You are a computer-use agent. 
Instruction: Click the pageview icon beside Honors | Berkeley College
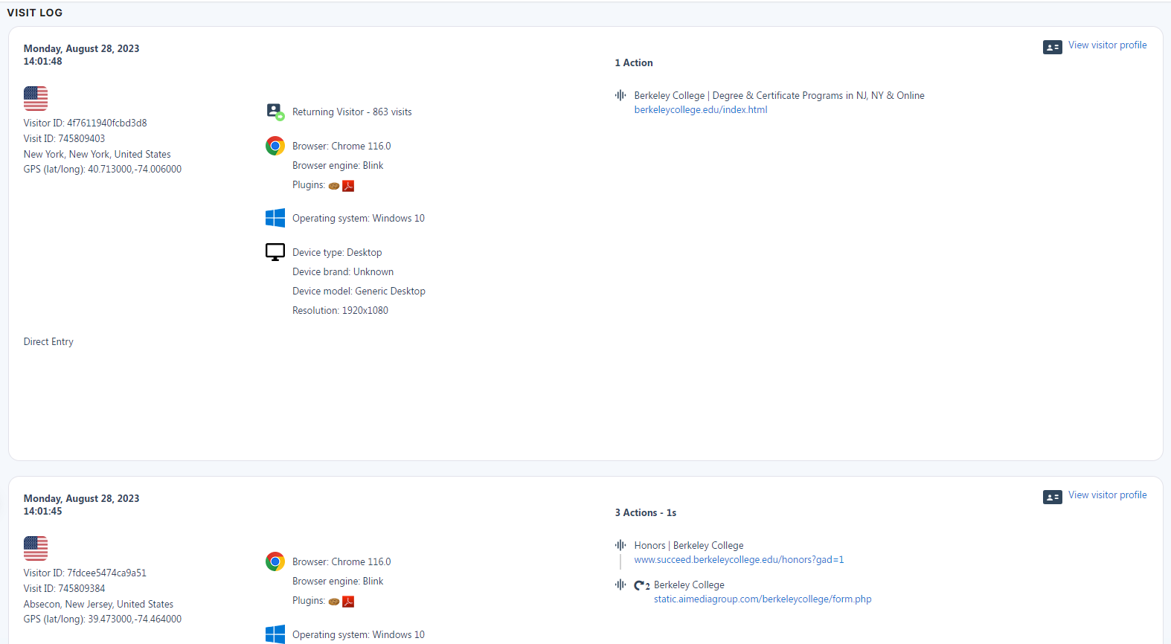point(620,545)
